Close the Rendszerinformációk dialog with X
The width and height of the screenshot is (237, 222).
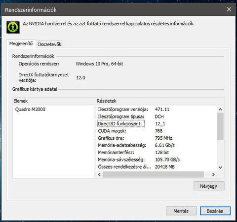click(229, 9)
